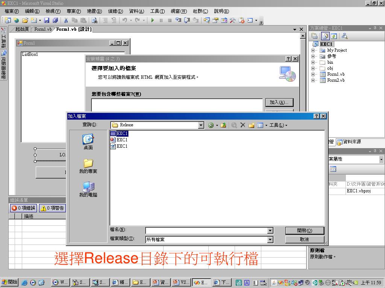Open Server Explorer (伺服器總管) side tab
The width and height of the screenshot is (385, 288).
tap(3, 64)
